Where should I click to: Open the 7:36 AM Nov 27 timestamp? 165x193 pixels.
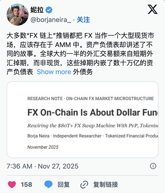point(43,166)
